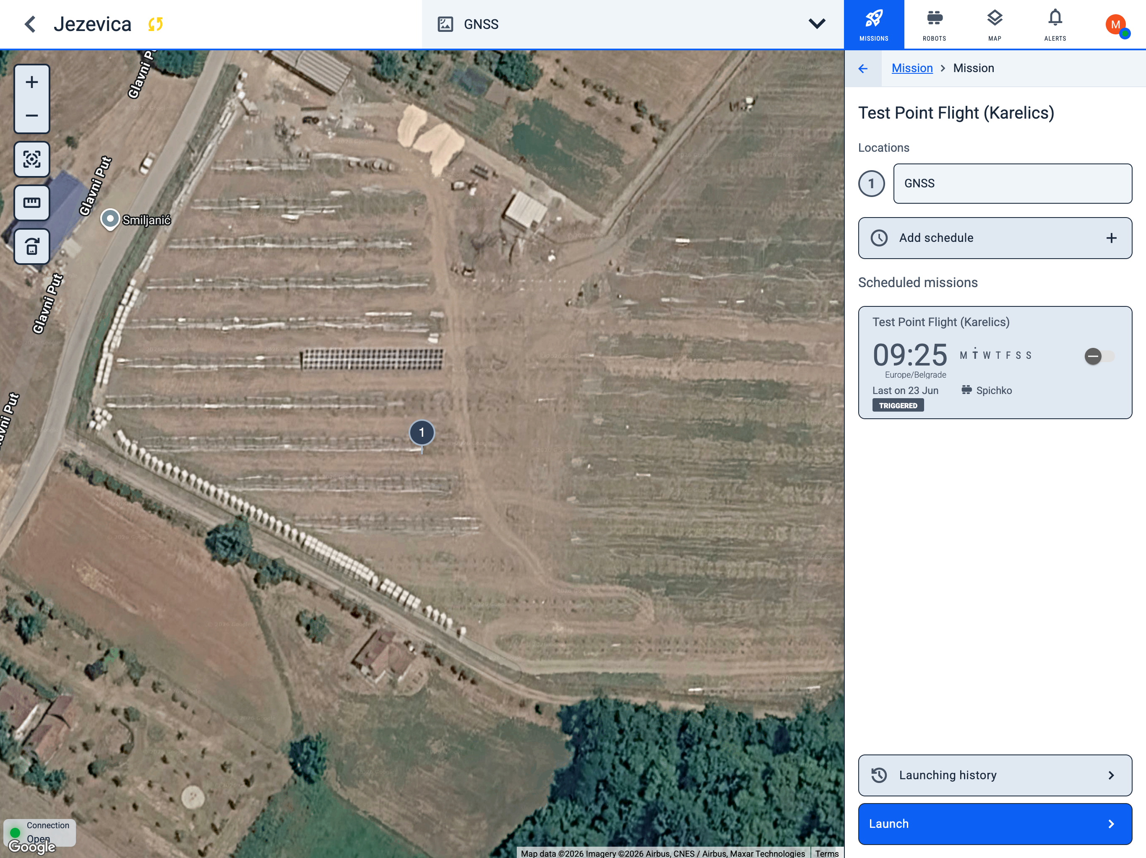Expand the GNSS map layer dropdown
Image resolution: width=1146 pixels, height=858 pixels.
point(816,24)
